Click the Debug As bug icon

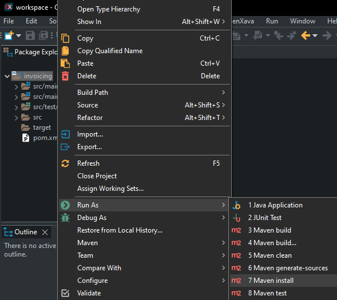click(x=65, y=218)
